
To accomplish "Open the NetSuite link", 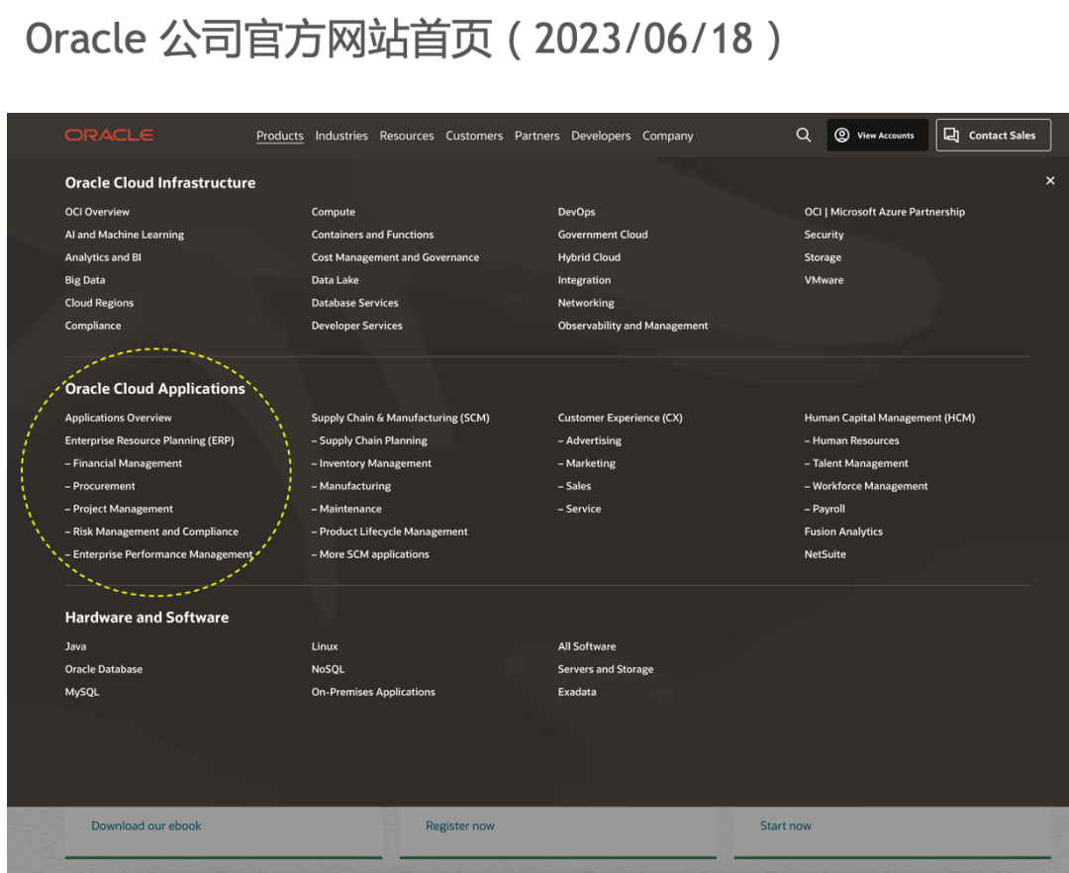I will pyautogui.click(x=826, y=554).
